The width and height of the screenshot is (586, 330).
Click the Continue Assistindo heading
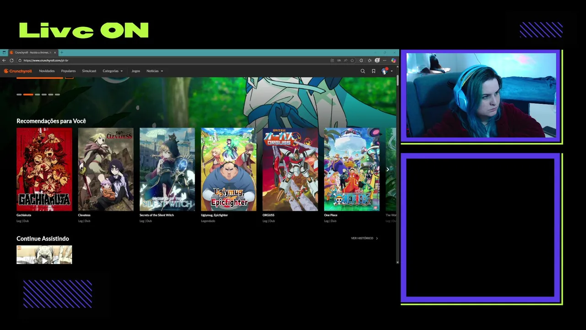click(x=43, y=238)
